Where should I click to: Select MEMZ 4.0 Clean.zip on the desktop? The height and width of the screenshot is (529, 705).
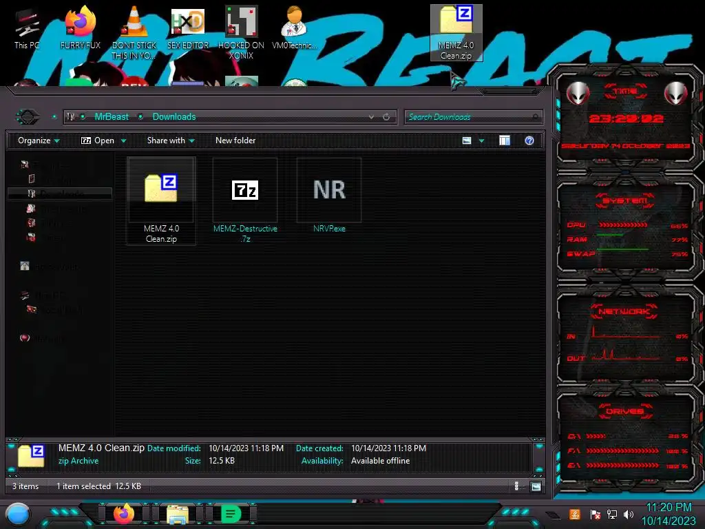click(456, 32)
